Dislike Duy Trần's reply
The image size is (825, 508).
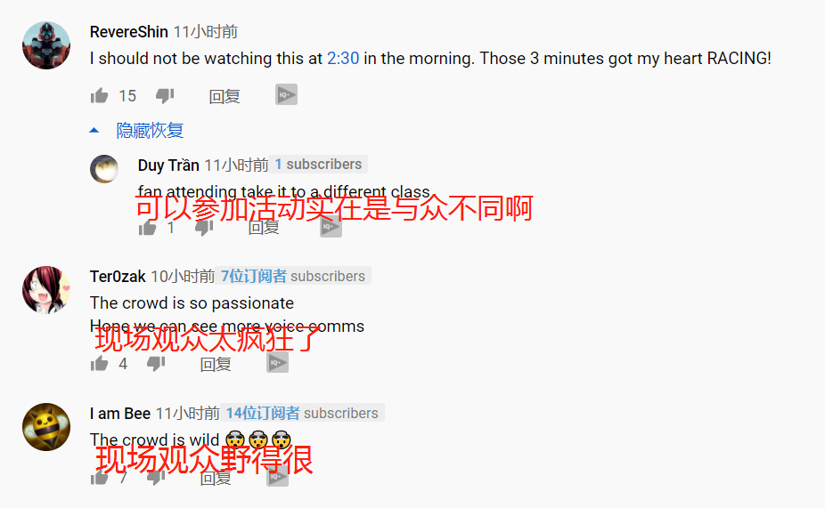[204, 228]
